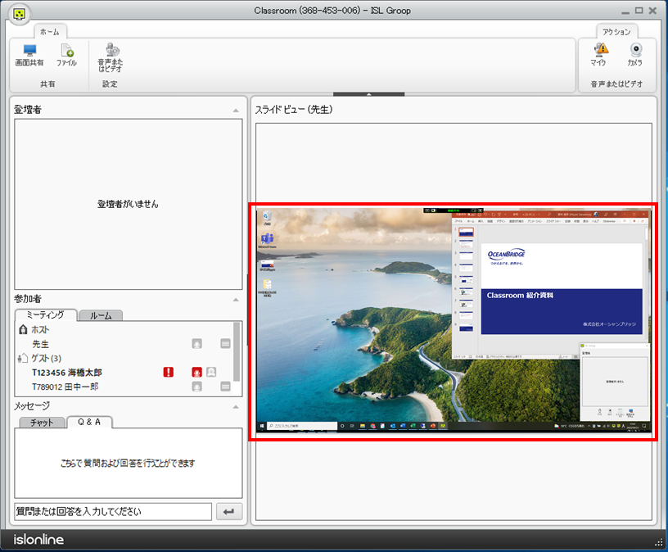
Task: Switch to the ルーム tab
Action: tap(101, 315)
